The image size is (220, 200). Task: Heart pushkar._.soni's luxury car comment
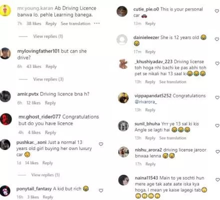point(101,144)
